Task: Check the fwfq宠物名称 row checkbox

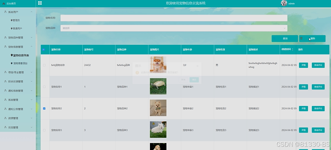Action: [x=44, y=65]
